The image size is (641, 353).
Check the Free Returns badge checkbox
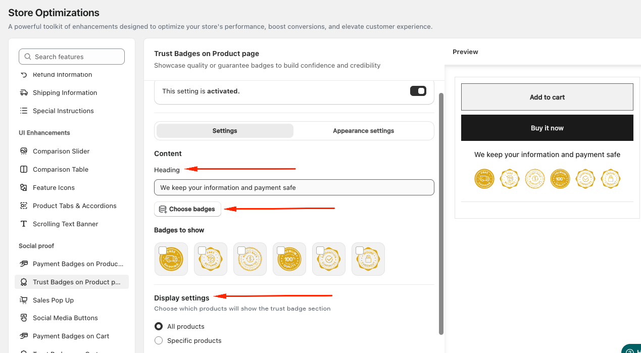tap(202, 250)
